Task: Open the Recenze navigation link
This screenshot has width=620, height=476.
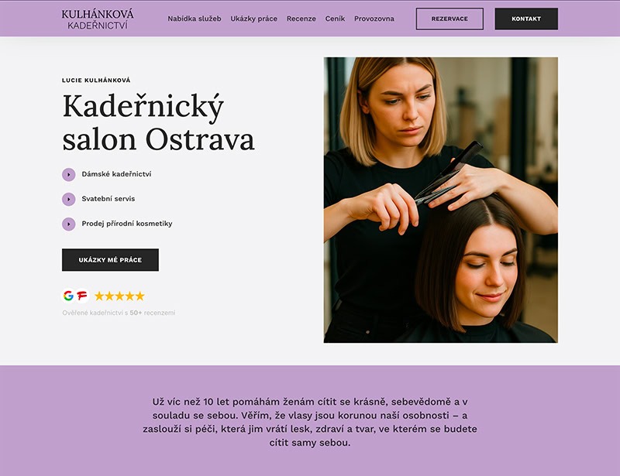Action: tap(301, 19)
